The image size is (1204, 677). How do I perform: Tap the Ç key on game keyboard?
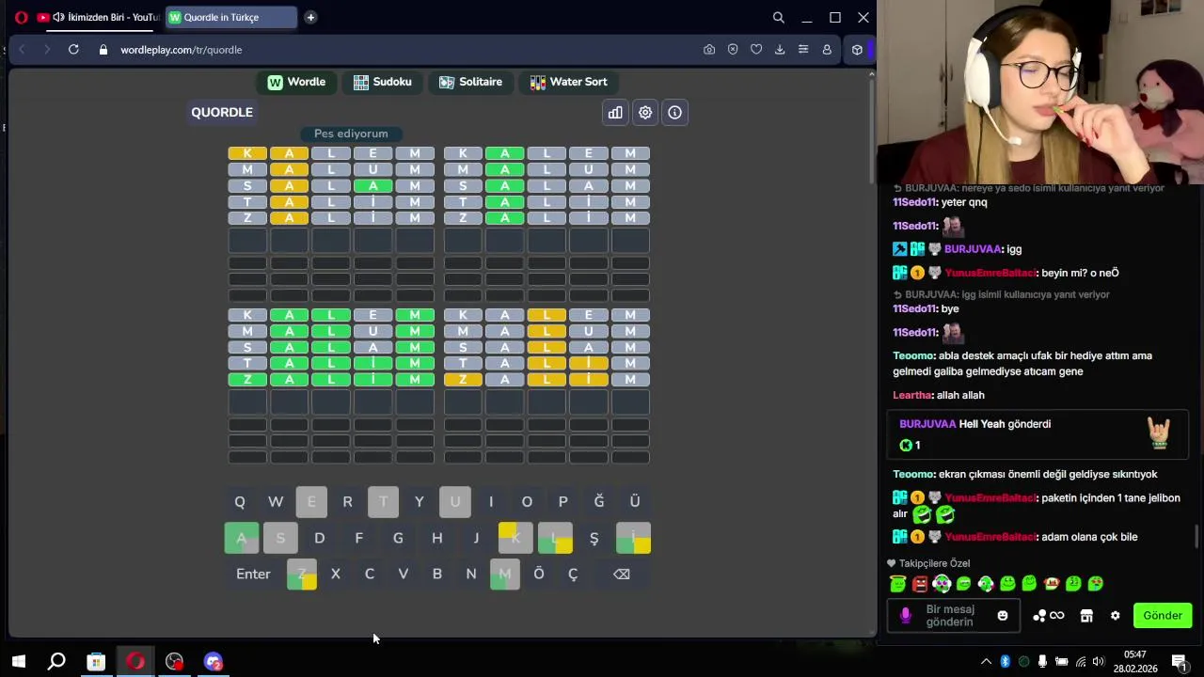(x=573, y=574)
